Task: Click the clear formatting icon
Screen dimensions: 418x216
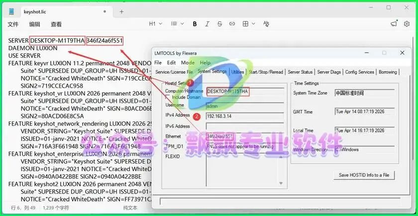Action: click(x=266, y=24)
